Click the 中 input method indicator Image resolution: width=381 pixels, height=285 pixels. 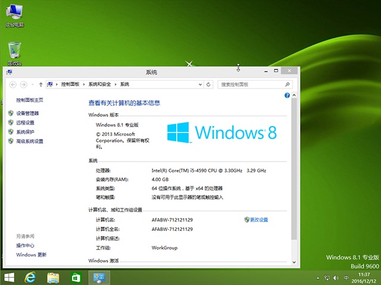tap(346, 278)
